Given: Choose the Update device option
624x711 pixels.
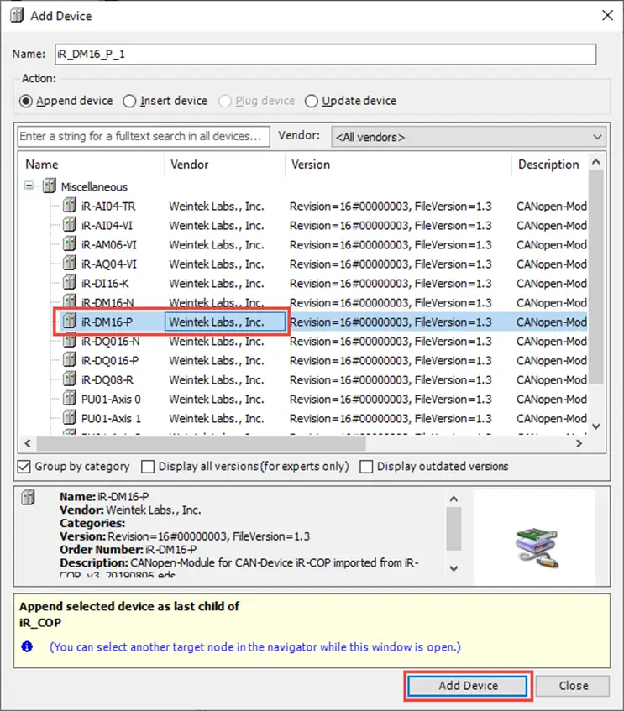Looking at the screenshot, I should [311, 101].
